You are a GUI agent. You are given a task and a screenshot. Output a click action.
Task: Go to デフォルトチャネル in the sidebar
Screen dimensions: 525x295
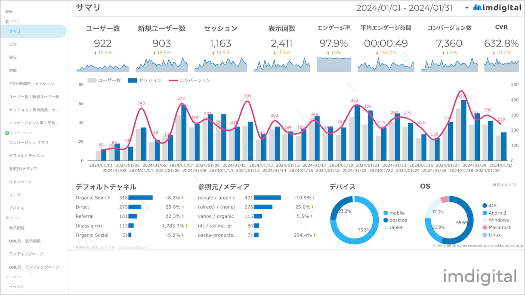click(x=26, y=156)
